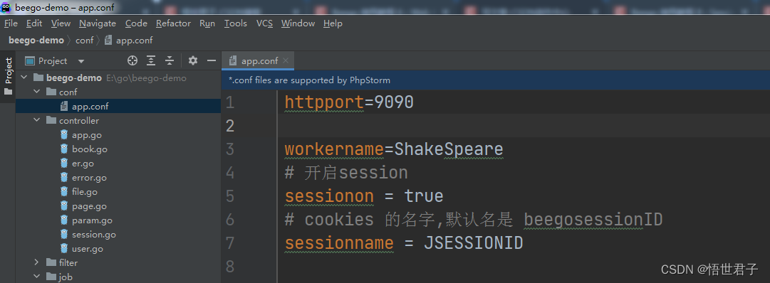Image resolution: width=770 pixels, height=283 pixels.
Task: Select the filter folder in tree
Action: (x=118, y=262)
